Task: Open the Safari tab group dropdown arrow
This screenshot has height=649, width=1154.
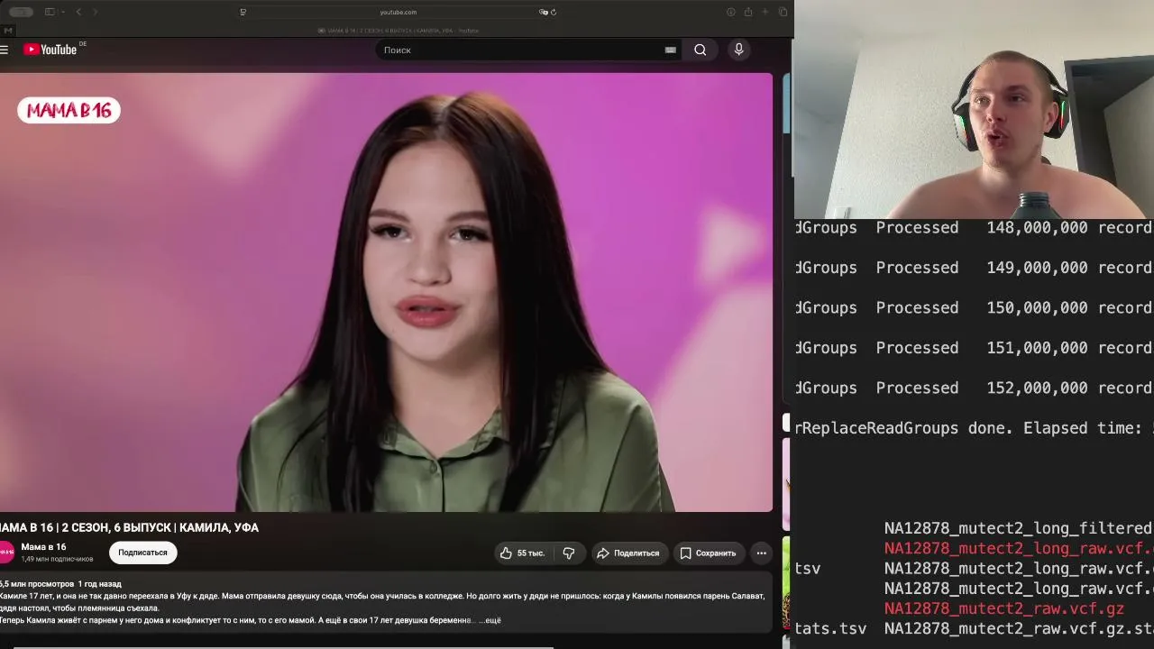Action: 63,12
